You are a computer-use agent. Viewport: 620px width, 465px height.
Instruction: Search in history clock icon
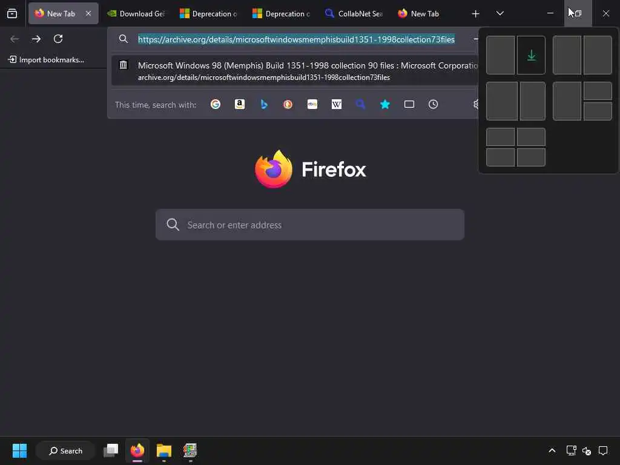(x=434, y=104)
